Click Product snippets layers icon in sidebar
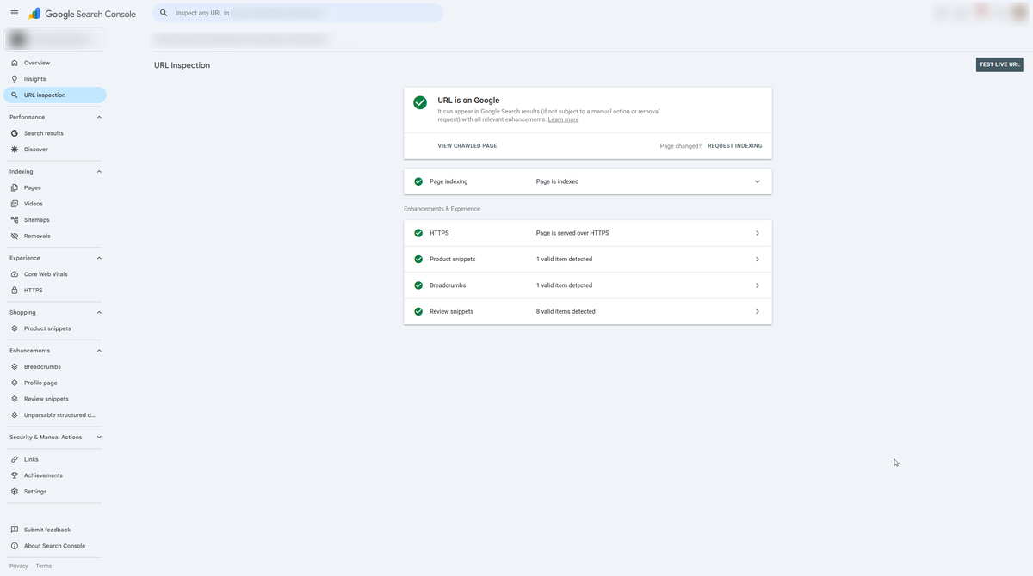 pos(15,328)
